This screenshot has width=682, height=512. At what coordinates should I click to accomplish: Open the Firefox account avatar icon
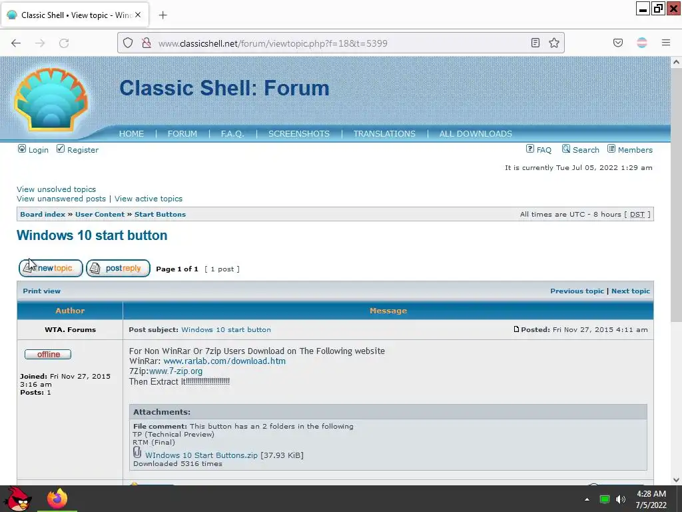(x=641, y=43)
